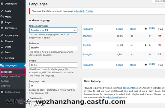Click the Language code input field
This screenshot has height=108, width=165.
click(53, 86)
